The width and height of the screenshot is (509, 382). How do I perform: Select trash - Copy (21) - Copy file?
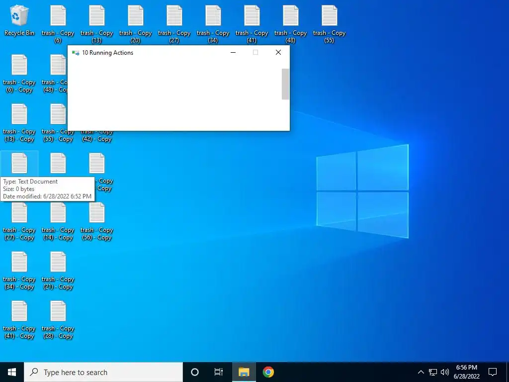pos(58,271)
